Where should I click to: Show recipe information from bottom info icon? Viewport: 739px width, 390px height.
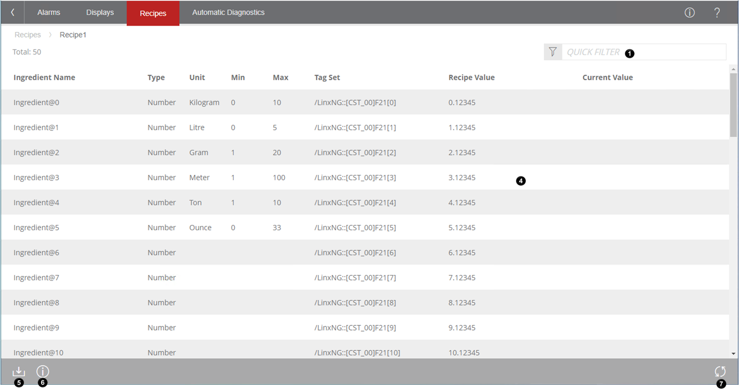42,371
